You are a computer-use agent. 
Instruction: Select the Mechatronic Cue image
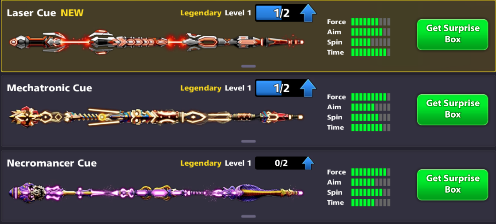click(x=156, y=117)
